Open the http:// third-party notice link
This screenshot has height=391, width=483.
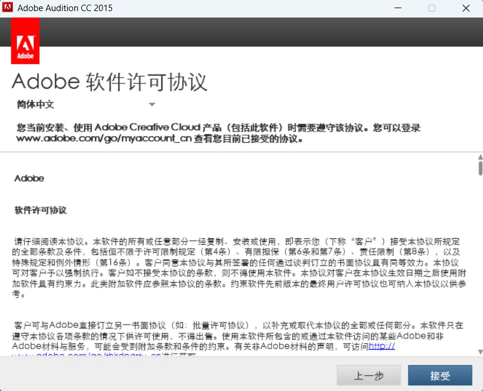pos(382,346)
